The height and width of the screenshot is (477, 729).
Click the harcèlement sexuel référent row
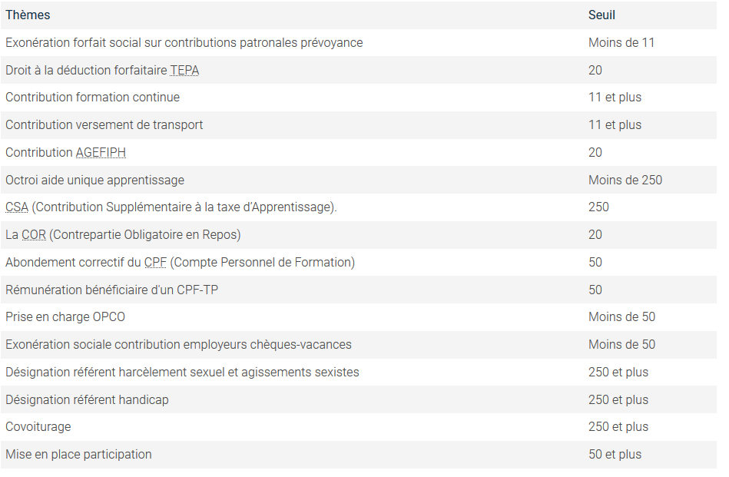359,372
